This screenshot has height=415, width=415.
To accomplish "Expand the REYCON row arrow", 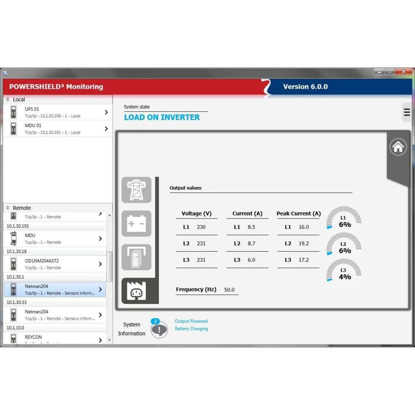I will 101,340.
